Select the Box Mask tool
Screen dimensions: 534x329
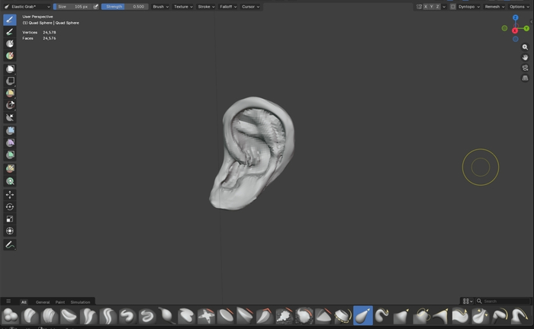10,69
